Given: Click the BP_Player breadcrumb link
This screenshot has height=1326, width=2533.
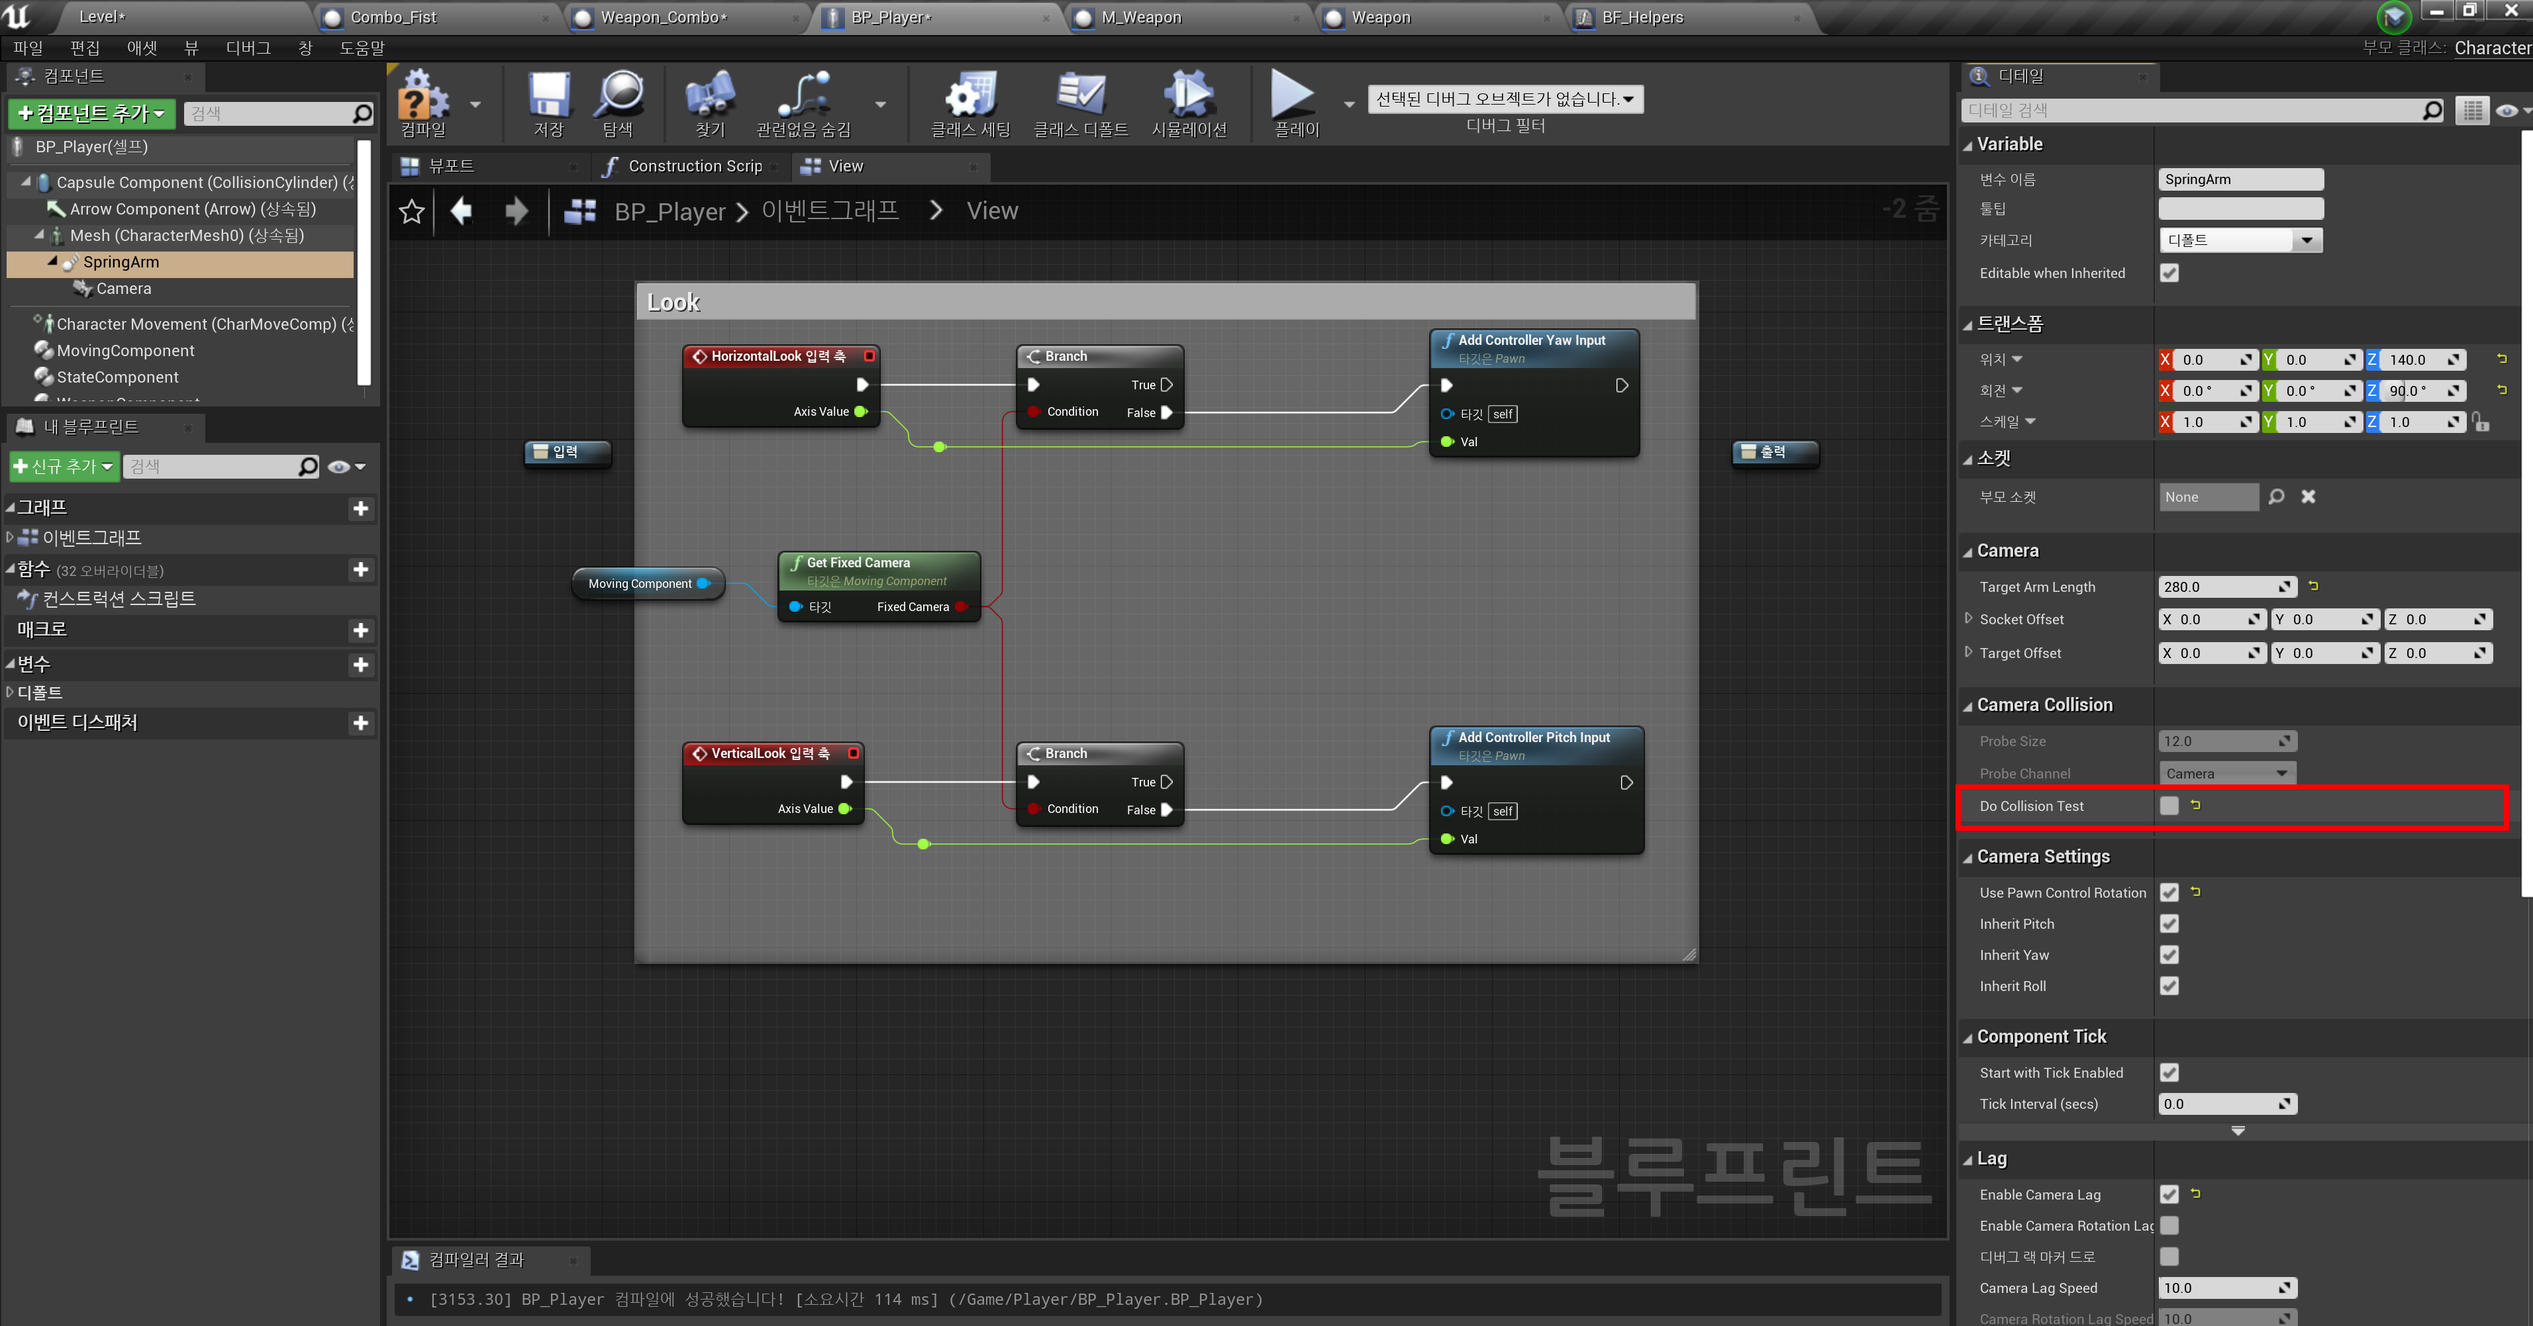Looking at the screenshot, I should (x=670, y=211).
